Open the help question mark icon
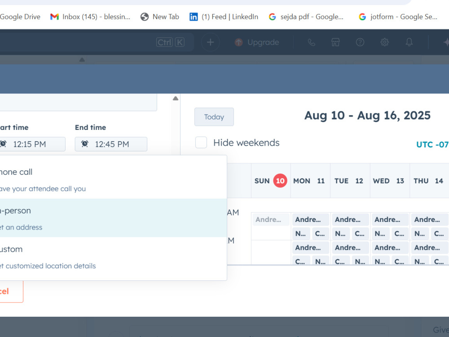The height and width of the screenshot is (337, 449). tap(360, 42)
